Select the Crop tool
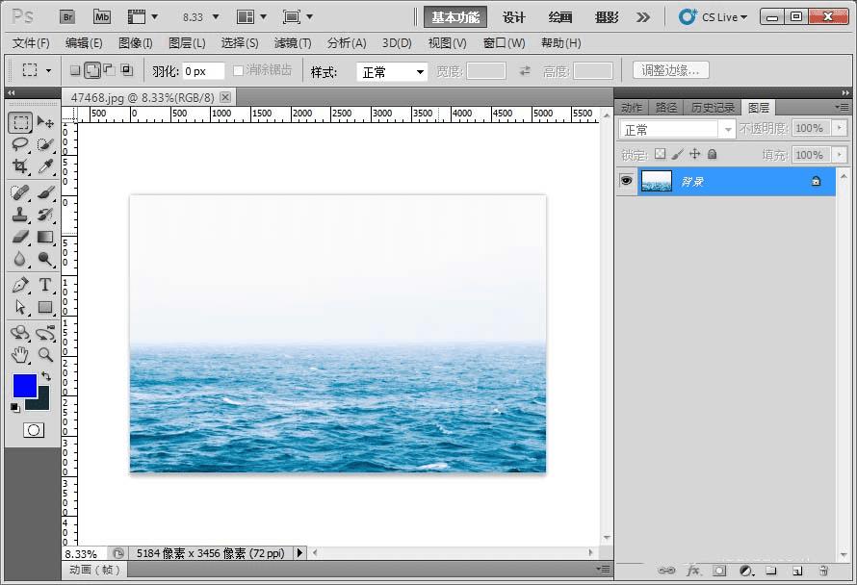 click(20, 166)
